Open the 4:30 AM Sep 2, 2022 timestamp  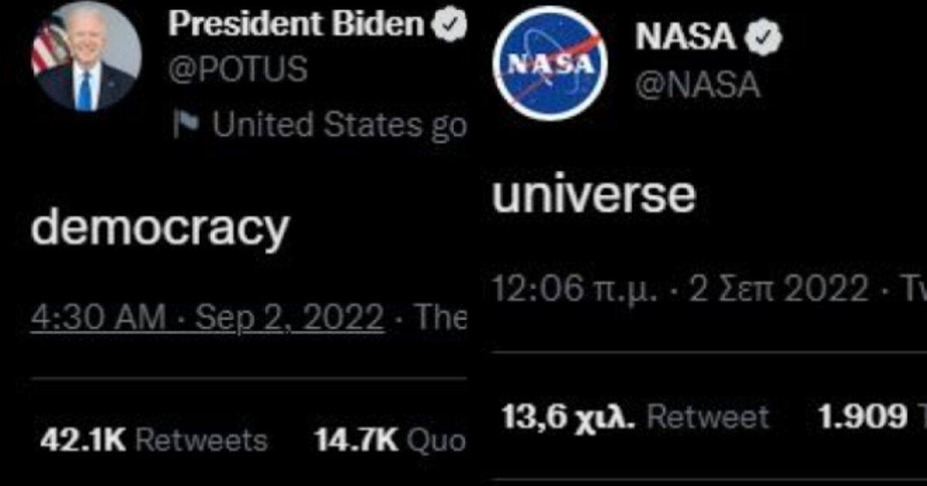207,317
